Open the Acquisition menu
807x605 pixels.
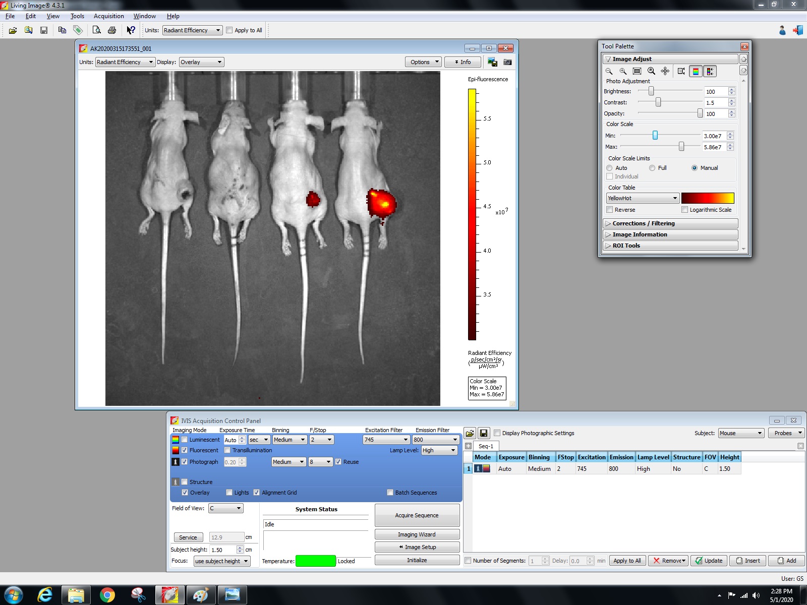pyautogui.click(x=108, y=16)
